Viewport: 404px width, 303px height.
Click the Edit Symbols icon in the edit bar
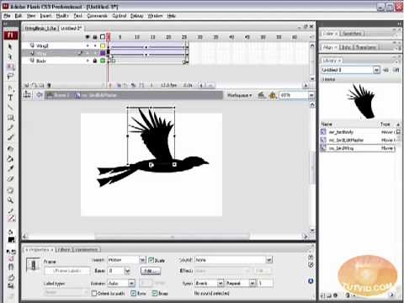click(x=273, y=95)
